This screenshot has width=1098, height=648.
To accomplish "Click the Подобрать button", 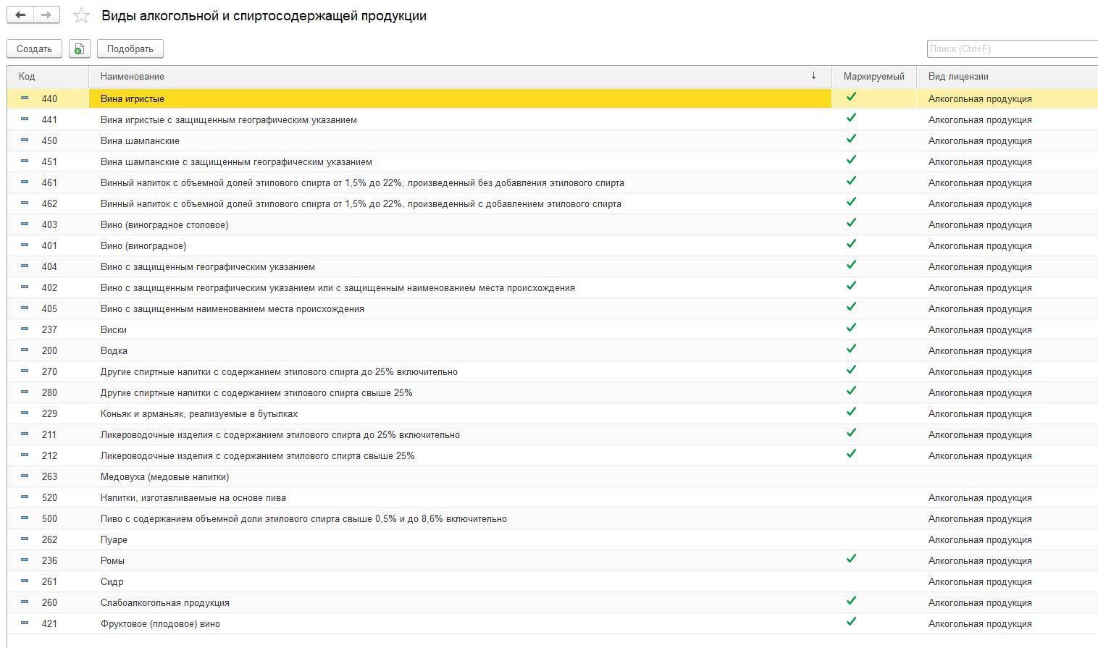I will pyautogui.click(x=130, y=49).
